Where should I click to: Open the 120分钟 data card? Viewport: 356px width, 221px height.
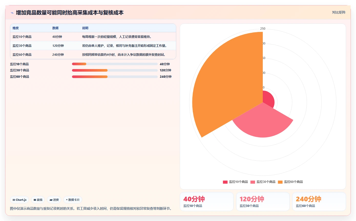tap(263, 202)
